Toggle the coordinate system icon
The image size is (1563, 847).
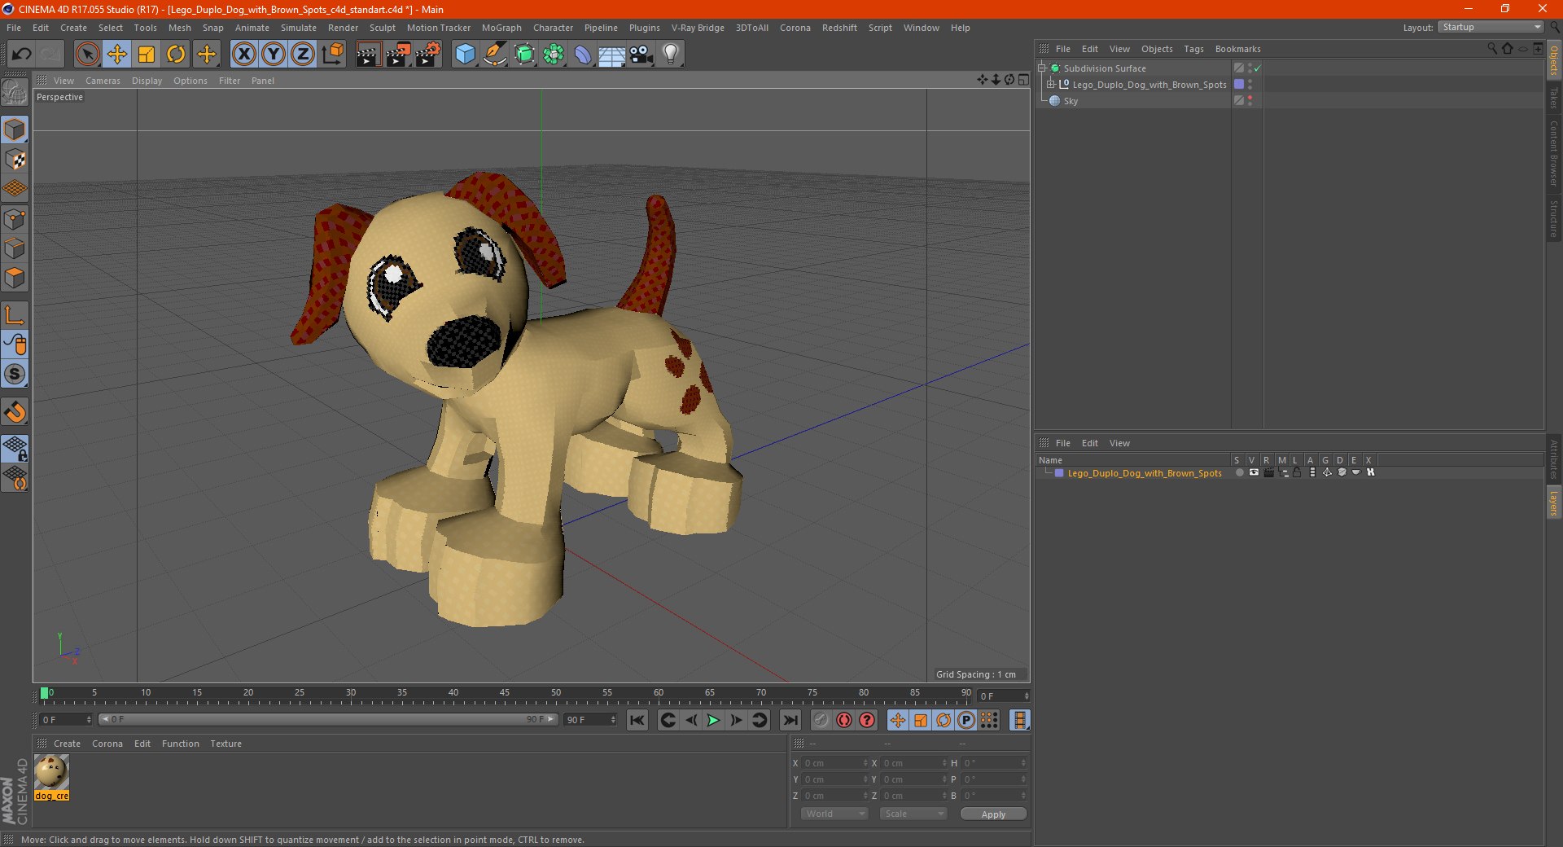click(333, 55)
